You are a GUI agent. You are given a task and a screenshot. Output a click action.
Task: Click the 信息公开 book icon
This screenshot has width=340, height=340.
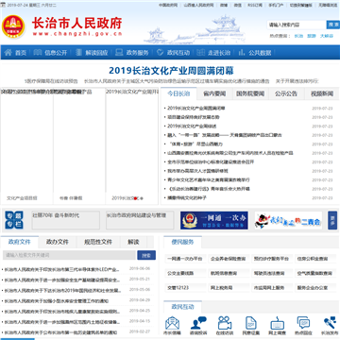coord(38,53)
